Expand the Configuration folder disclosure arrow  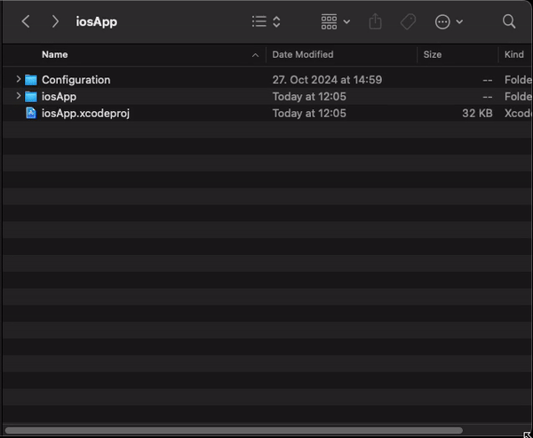(18, 80)
